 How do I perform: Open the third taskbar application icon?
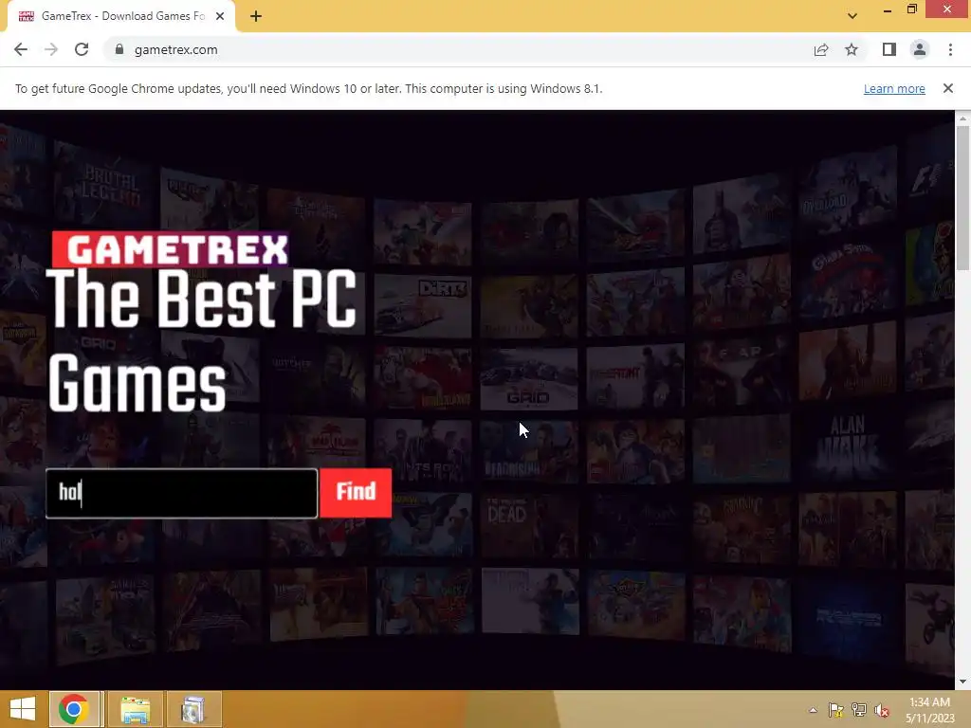point(193,709)
